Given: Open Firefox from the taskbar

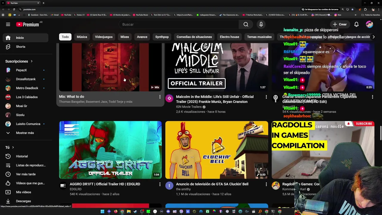Looking at the screenshot, I should [x=115, y=211].
